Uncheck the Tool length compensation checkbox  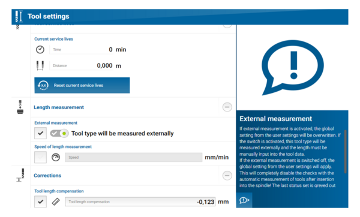(40, 202)
